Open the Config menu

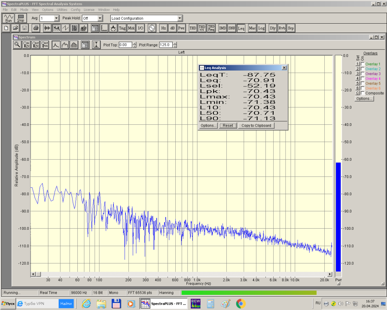click(75, 9)
